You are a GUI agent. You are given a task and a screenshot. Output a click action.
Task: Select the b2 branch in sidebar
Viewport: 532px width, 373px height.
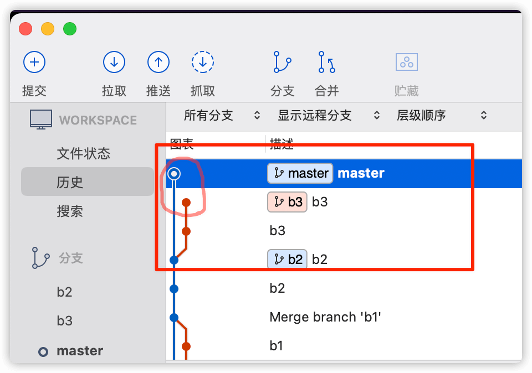65,292
